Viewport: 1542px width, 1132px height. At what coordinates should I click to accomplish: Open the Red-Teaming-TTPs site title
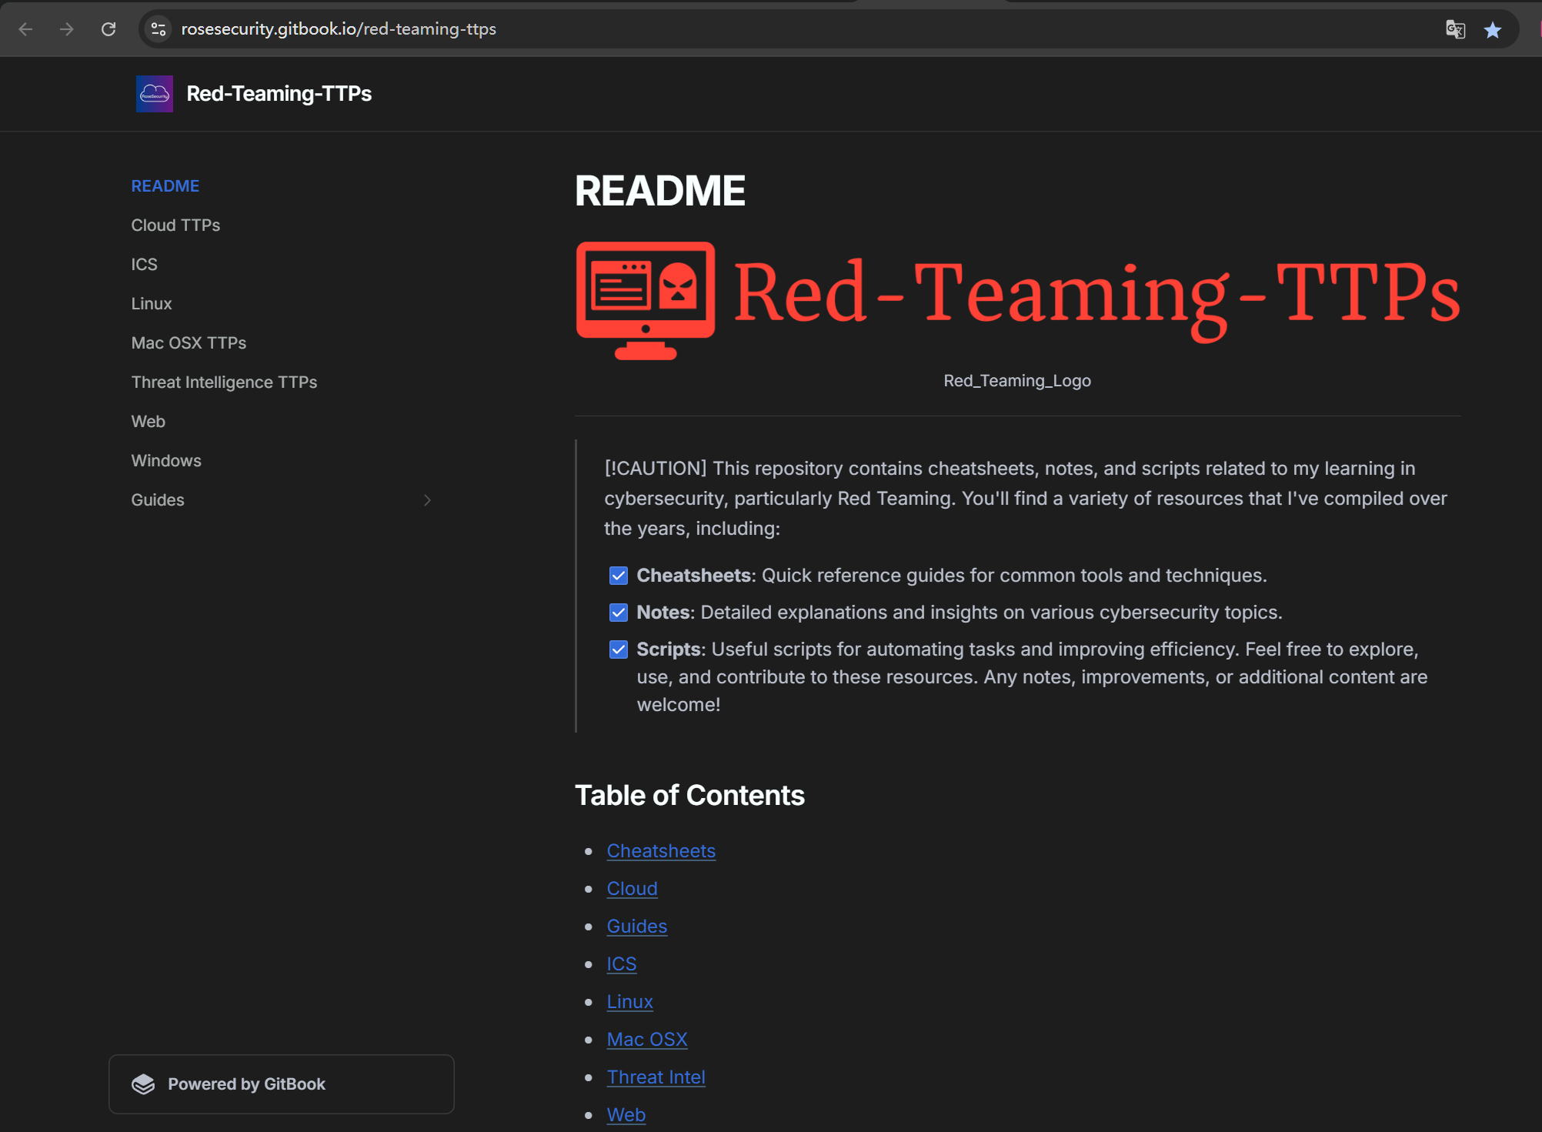click(x=279, y=94)
